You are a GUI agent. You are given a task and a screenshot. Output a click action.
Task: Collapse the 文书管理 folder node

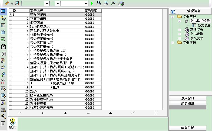(172, 17)
